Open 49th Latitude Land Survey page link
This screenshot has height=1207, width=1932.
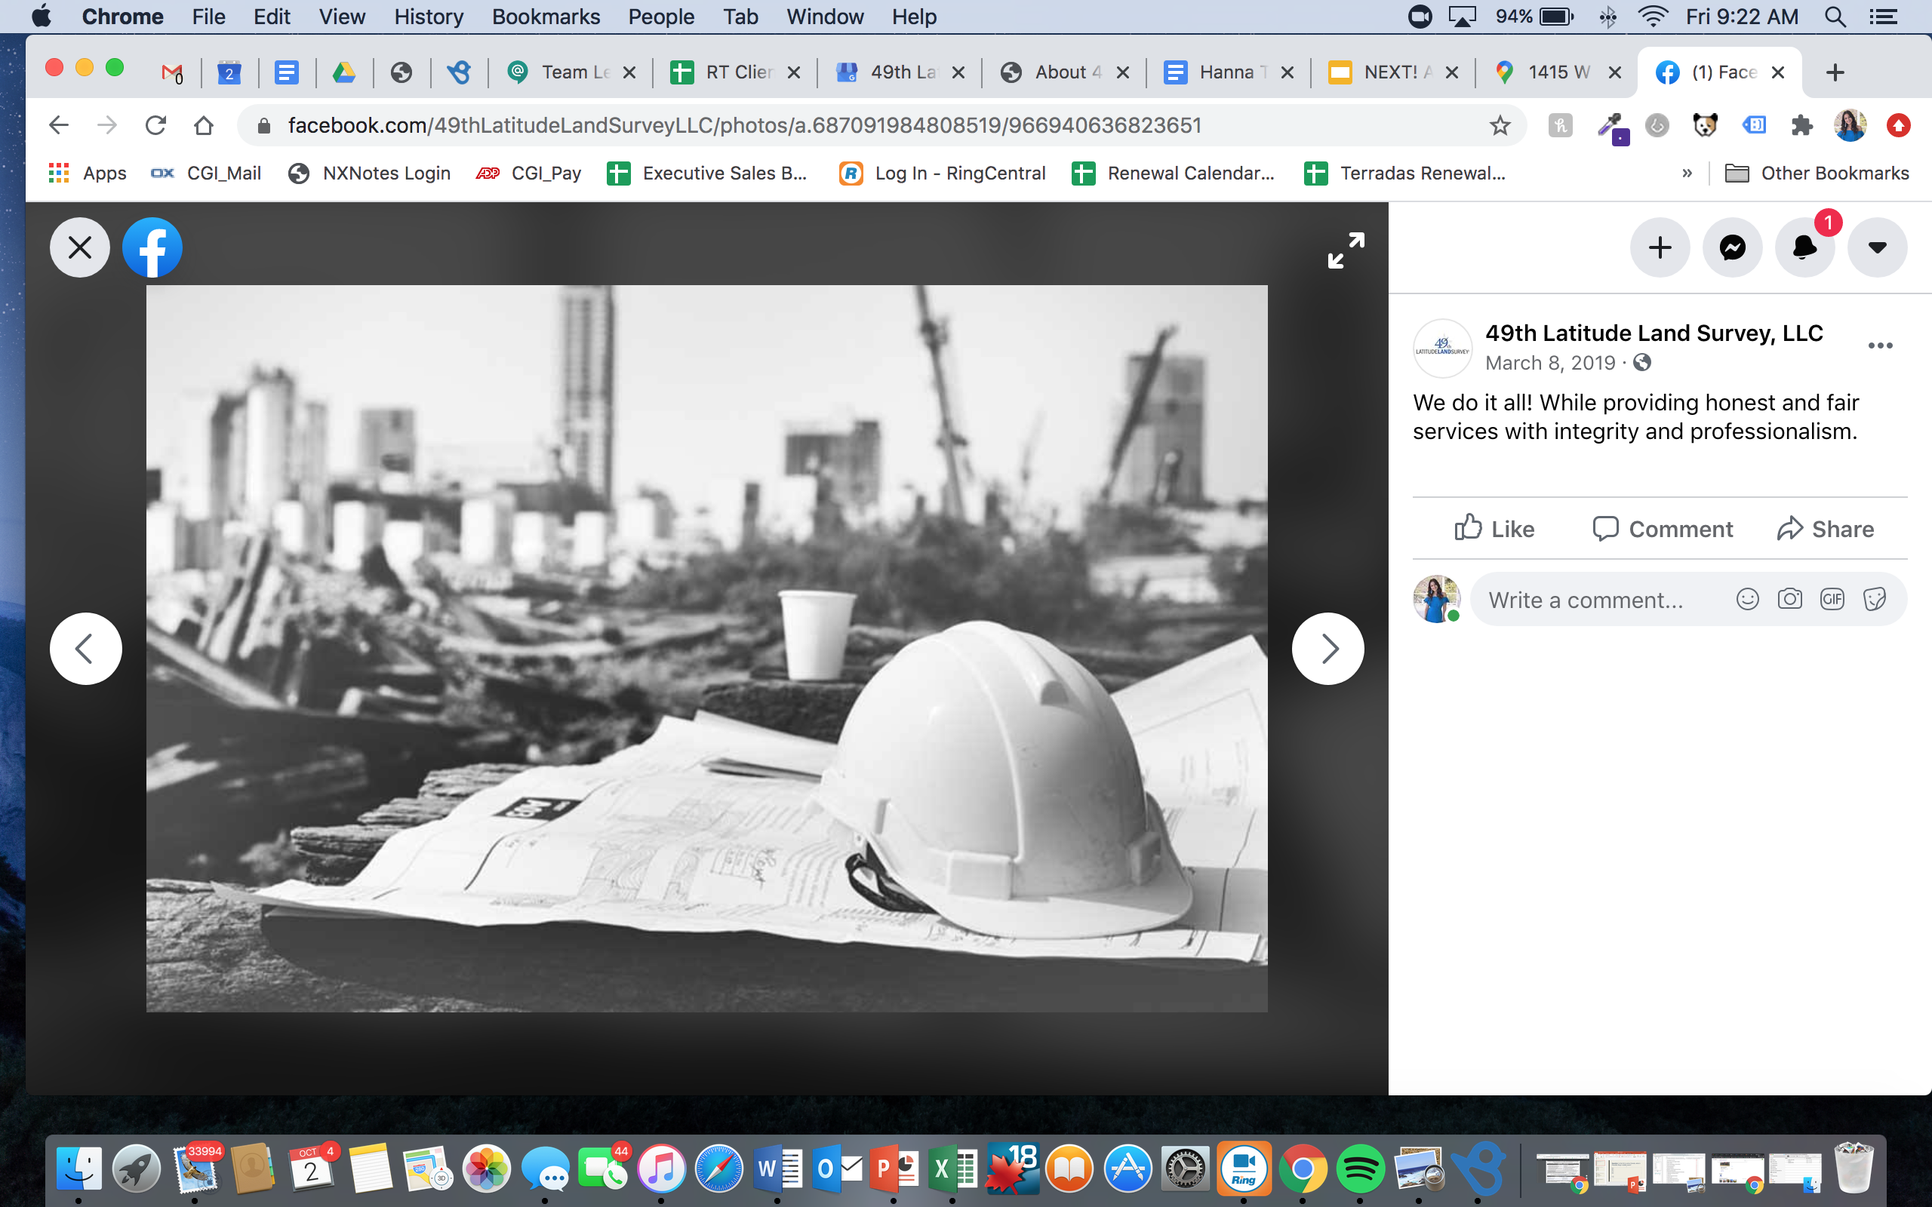point(1654,333)
